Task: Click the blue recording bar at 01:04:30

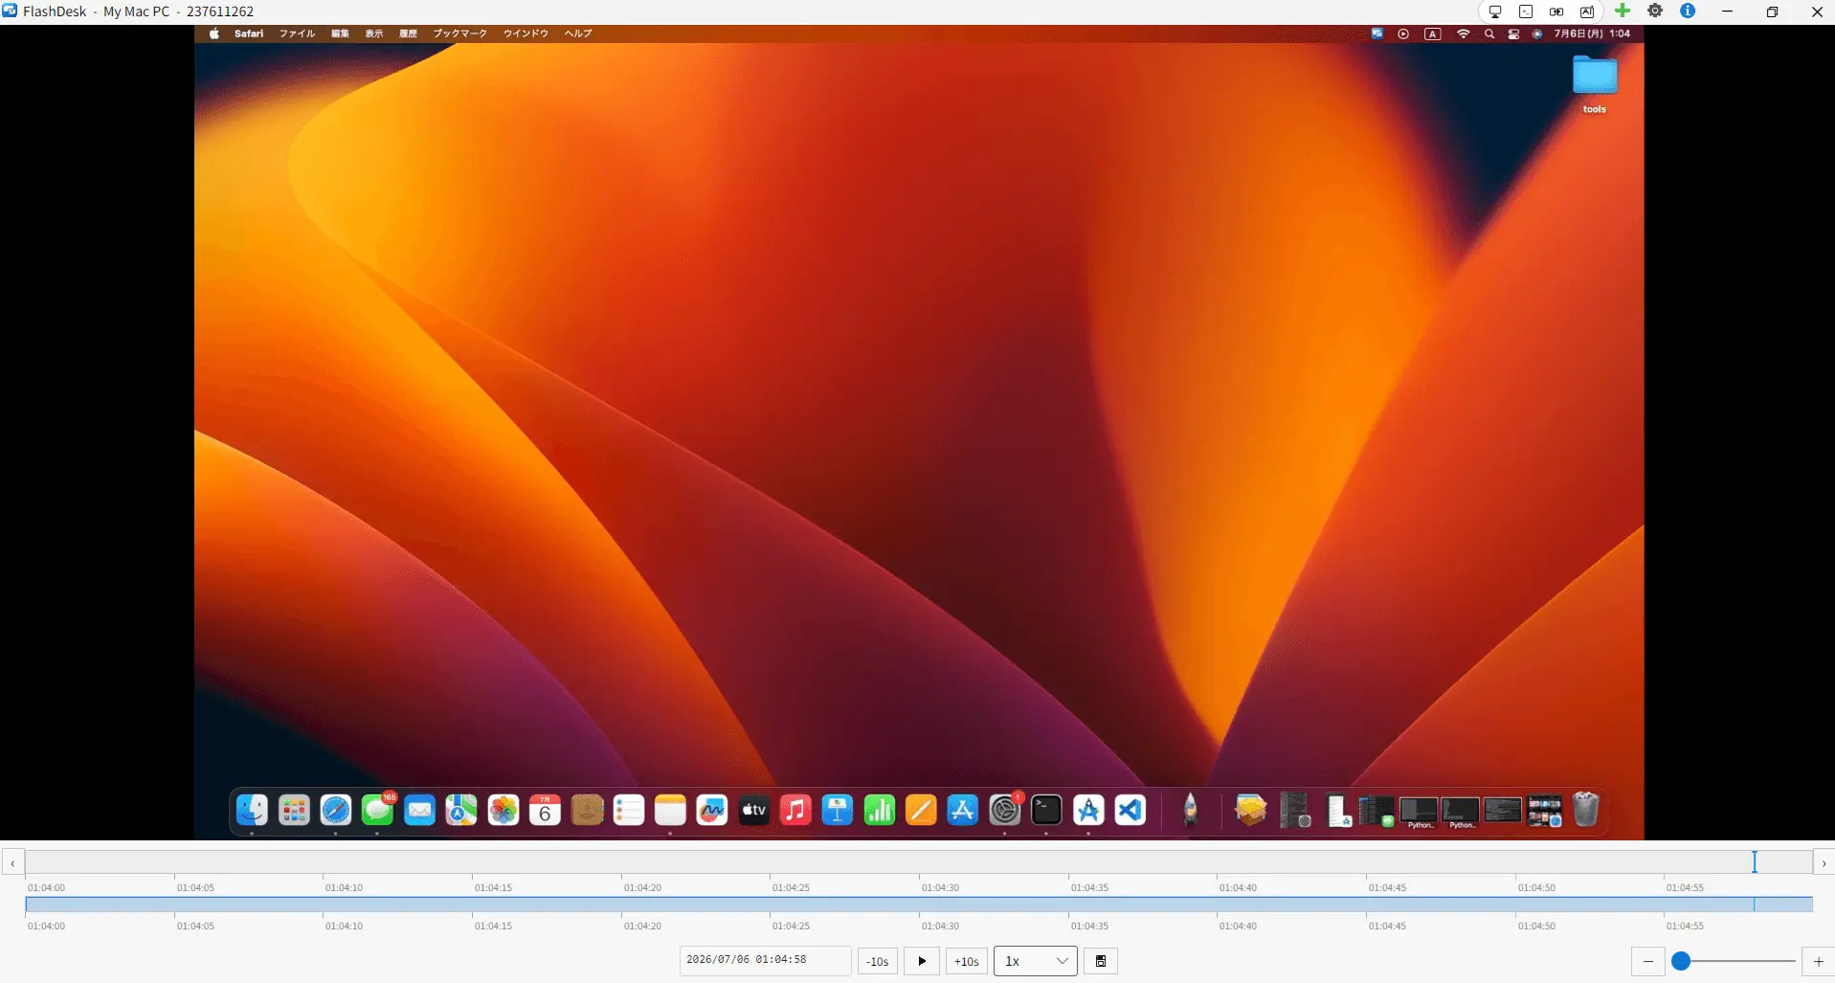Action: point(920,905)
